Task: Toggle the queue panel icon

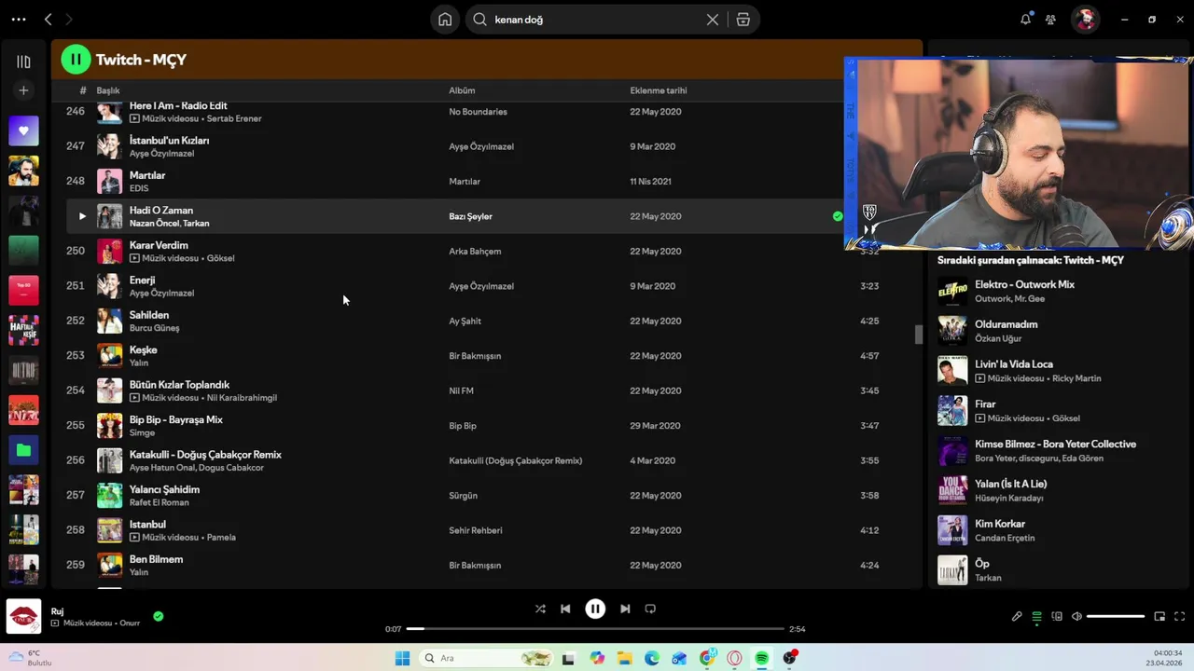Action: pyautogui.click(x=1036, y=616)
